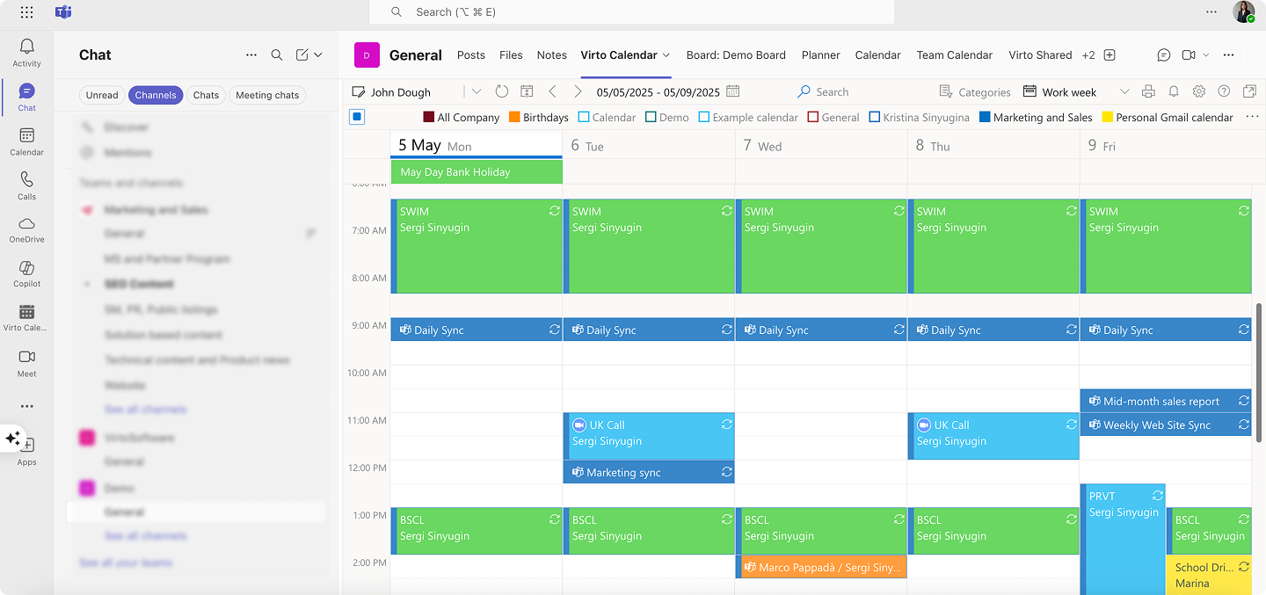Image resolution: width=1266 pixels, height=595 pixels.
Task: Click the search icon in Chat header
Action: coord(277,54)
